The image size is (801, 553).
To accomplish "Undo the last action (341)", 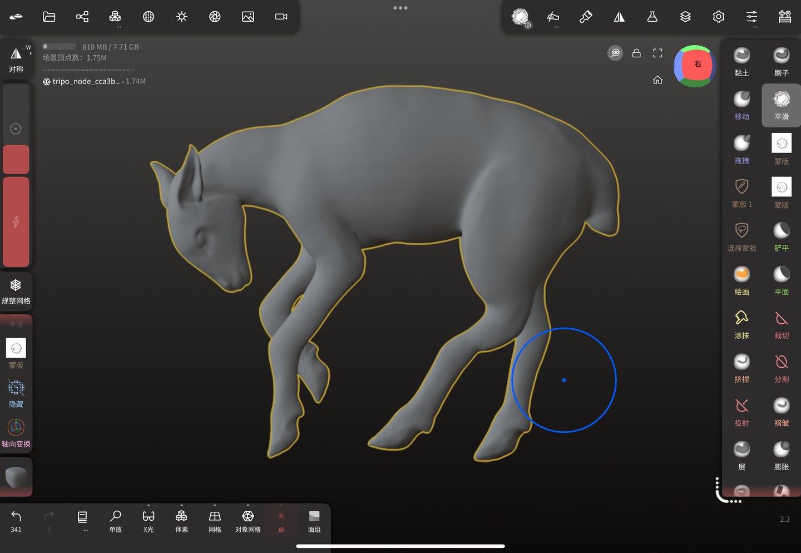I will pyautogui.click(x=16, y=521).
